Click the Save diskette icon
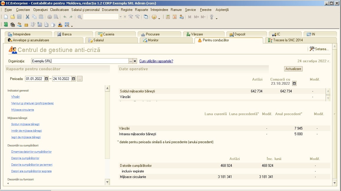Screen dimensions: 341x191 tap(19, 17)
